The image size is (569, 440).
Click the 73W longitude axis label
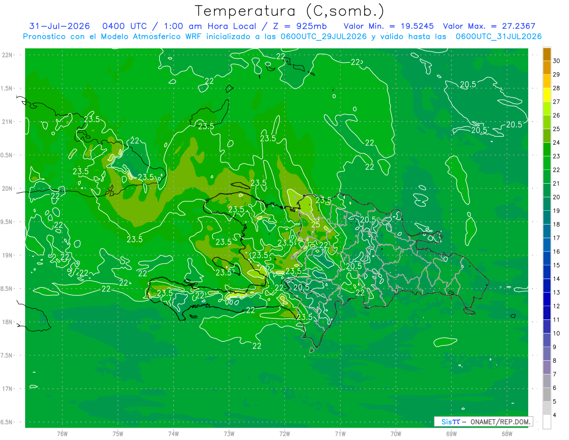pos(229,433)
